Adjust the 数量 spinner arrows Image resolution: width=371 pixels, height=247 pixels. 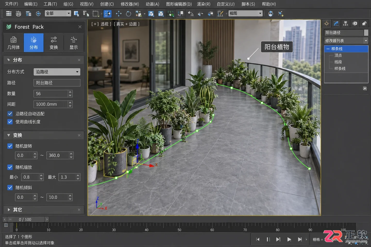tap(70, 94)
